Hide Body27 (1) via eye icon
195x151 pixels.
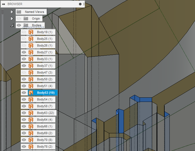[x=24, y=52]
